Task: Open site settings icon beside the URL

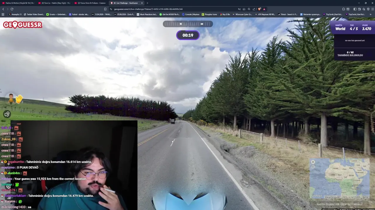Action: pyautogui.click(x=111, y=9)
